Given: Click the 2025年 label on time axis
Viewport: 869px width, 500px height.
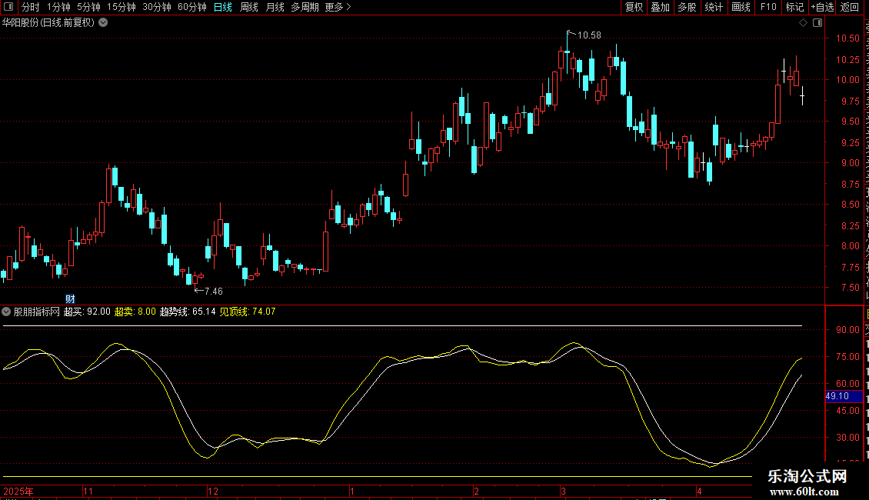Looking at the screenshot, I should [x=18, y=491].
